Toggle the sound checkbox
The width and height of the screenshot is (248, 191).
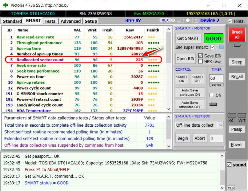tap(229, 165)
